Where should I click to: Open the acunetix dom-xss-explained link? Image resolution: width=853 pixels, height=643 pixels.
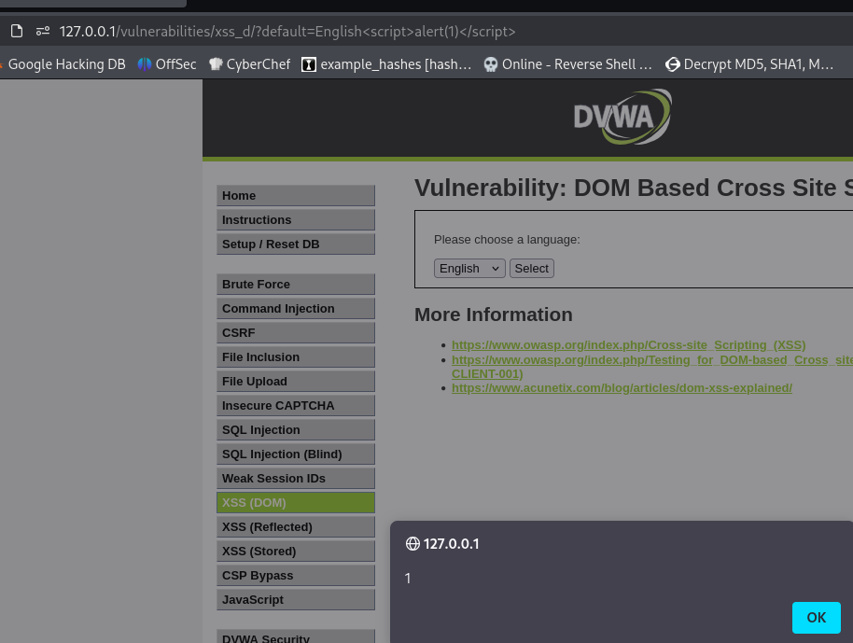(x=622, y=388)
